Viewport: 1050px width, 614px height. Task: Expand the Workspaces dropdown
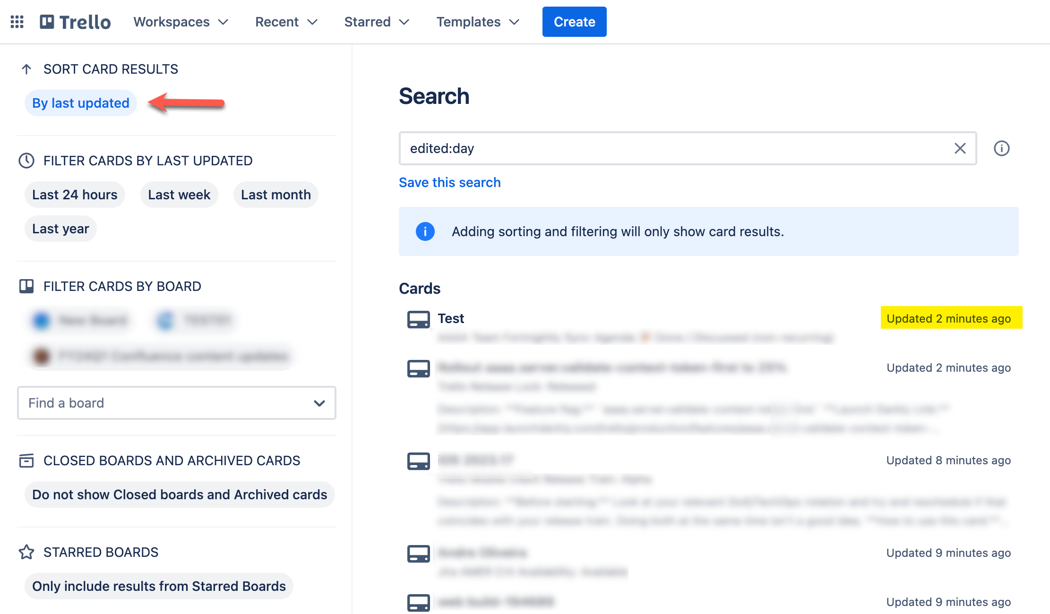tap(181, 22)
